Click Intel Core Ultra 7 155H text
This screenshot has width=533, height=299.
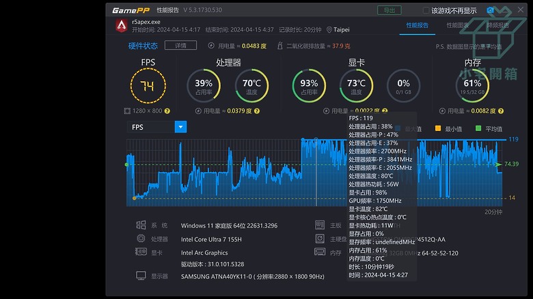coord(211,239)
